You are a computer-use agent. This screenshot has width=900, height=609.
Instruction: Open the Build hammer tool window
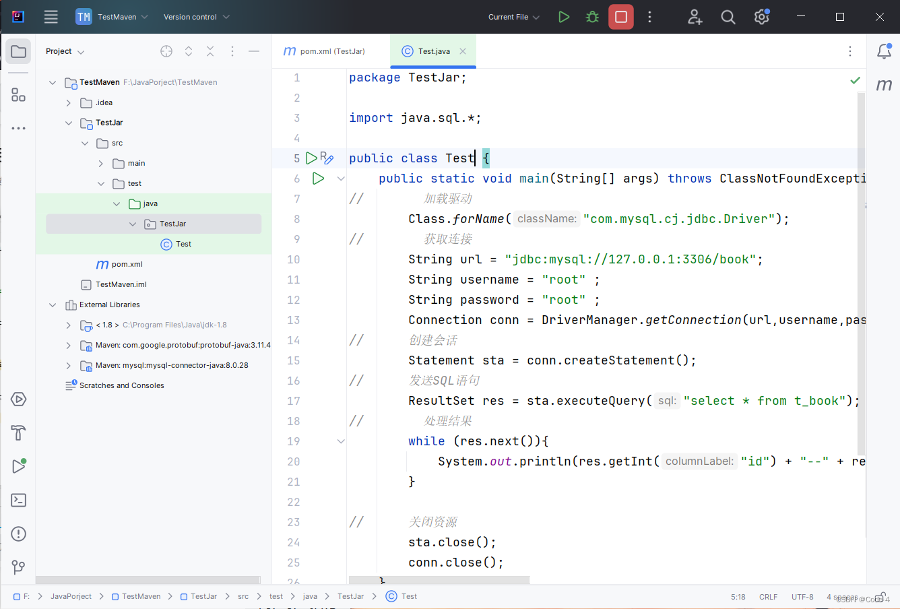[x=19, y=433]
